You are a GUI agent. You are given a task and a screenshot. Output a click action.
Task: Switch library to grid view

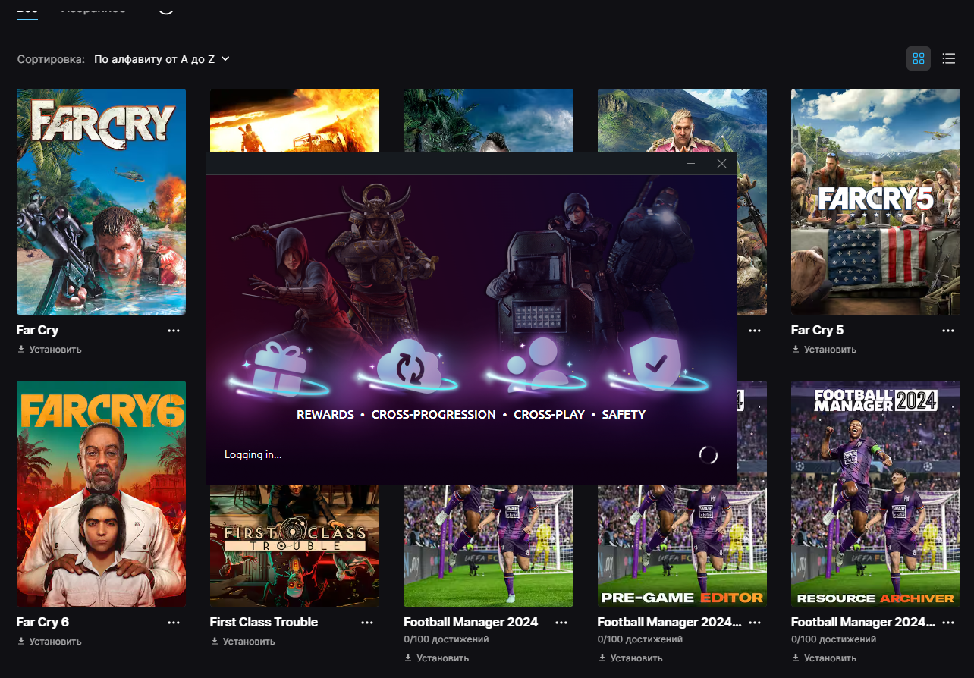(x=919, y=58)
